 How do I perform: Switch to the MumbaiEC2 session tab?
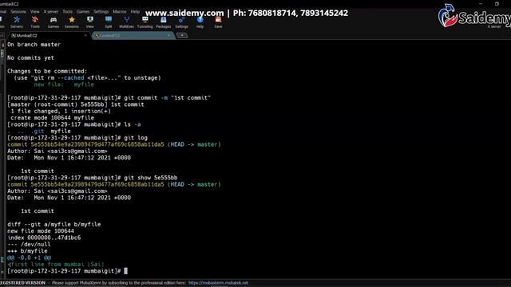(x=49, y=35)
